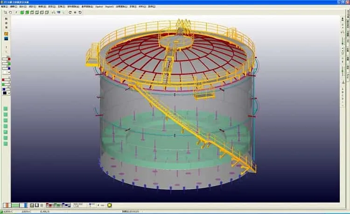The width and height of the screenshot is (350, 214).
Task: Click the last wireframe cube icon in toolbar
Action: (x=47, y=13)
